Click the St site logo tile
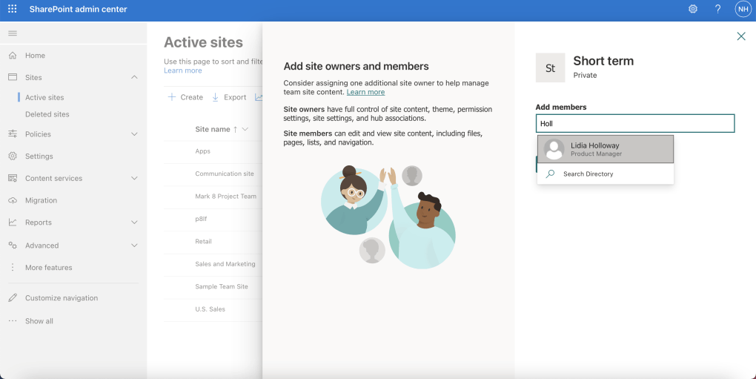This screenshot has height=379, width=756. click(x=550, y=68)
